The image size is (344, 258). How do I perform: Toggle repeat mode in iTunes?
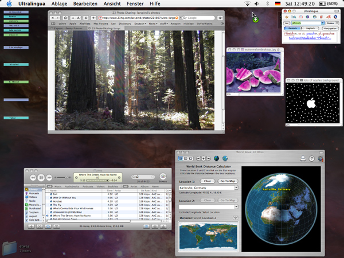pos(48,226)
